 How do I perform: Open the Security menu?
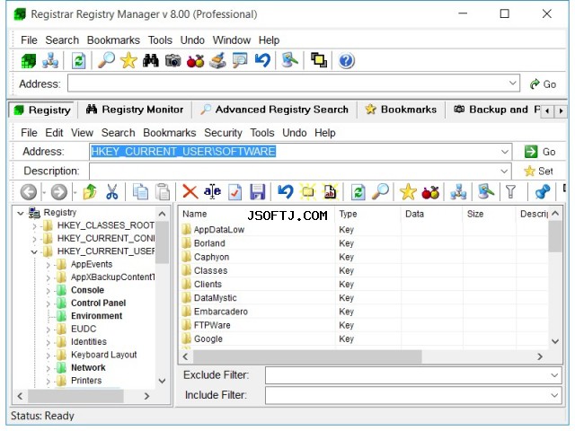(223, 133)
